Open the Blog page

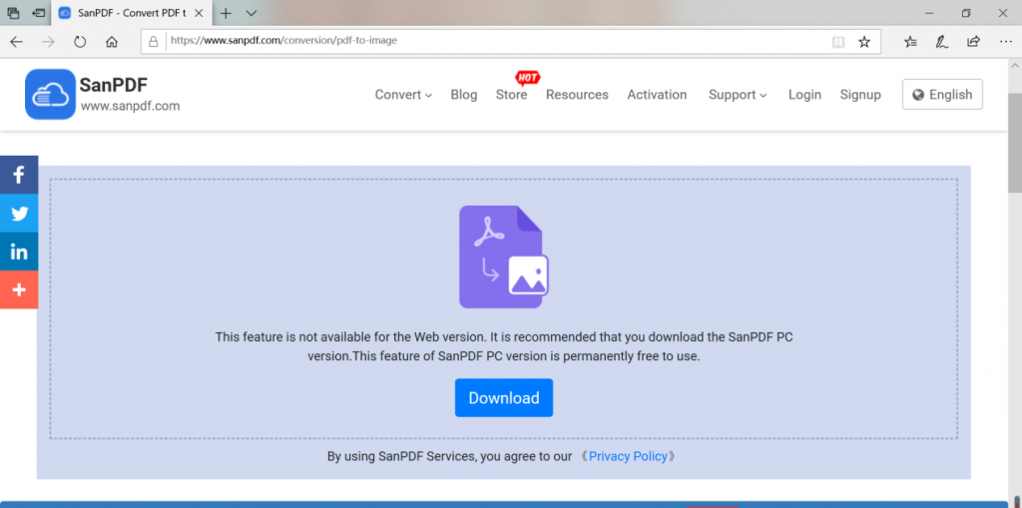pyautogui.click(x=463, y=95)
